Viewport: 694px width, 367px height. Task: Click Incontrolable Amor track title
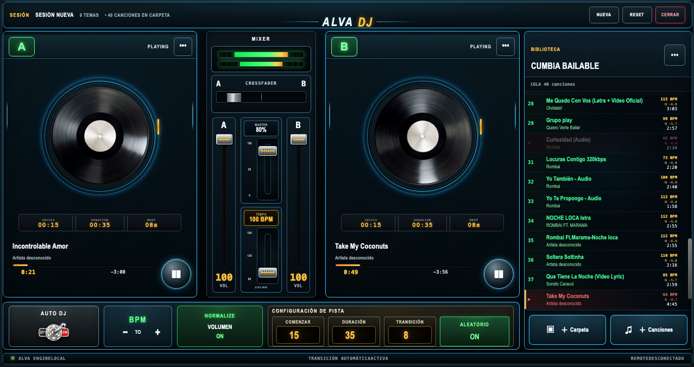(x=40, y=246)
